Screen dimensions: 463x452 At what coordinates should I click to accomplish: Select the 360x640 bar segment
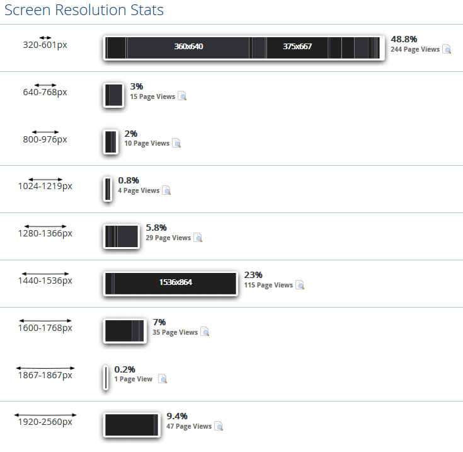point(188,47)
